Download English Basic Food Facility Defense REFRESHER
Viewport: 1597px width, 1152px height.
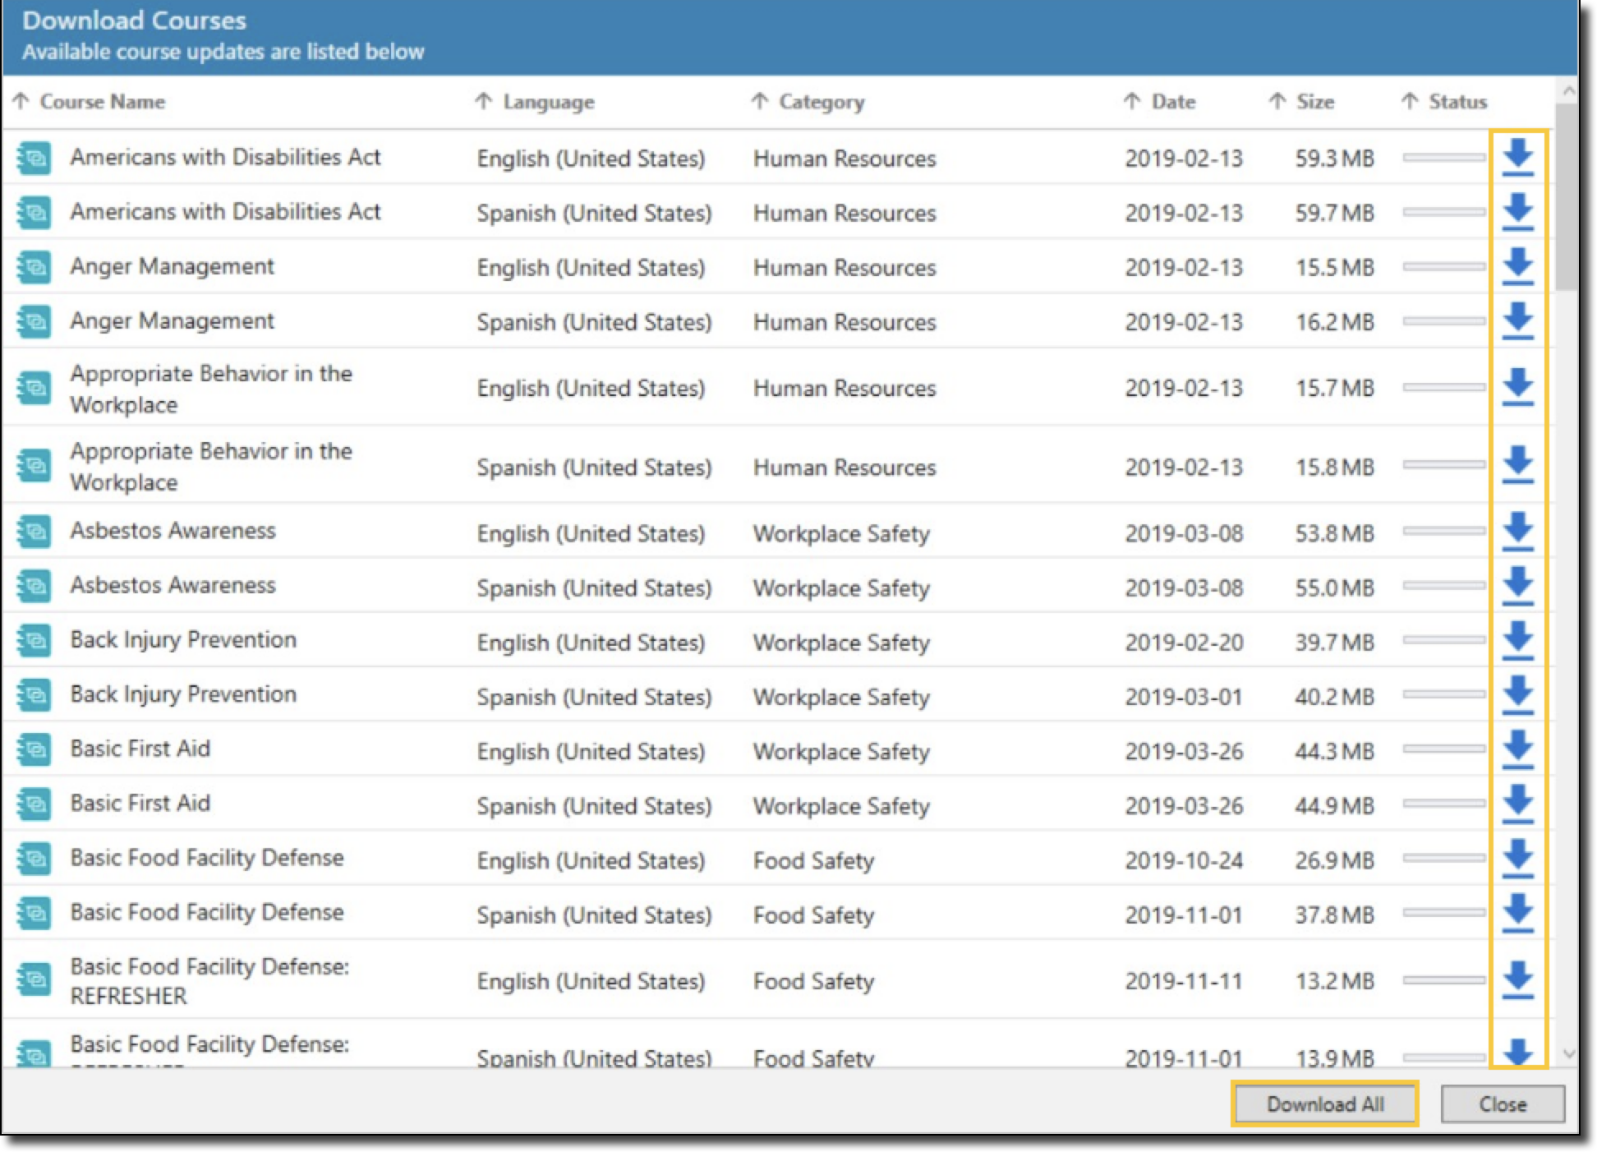click(1517, 979)
